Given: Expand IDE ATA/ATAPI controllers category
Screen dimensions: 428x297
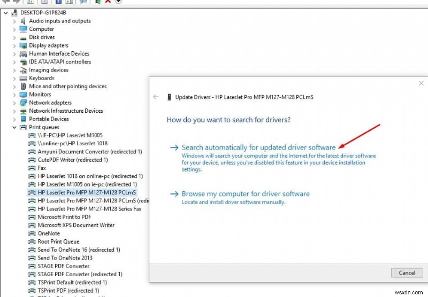Looking at the screenshot, I should pyautogui.click(x=14, y=62).
